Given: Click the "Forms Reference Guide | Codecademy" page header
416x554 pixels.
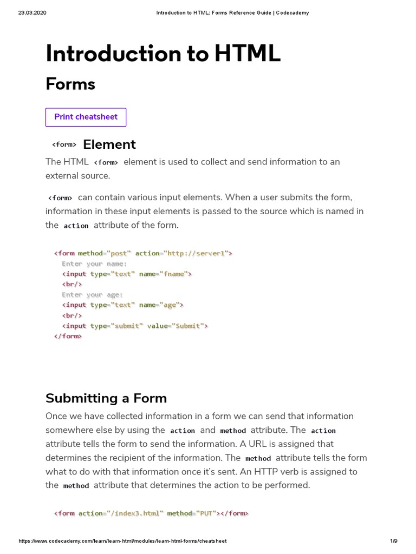Looking at the screenshot, I should point(232,13).
